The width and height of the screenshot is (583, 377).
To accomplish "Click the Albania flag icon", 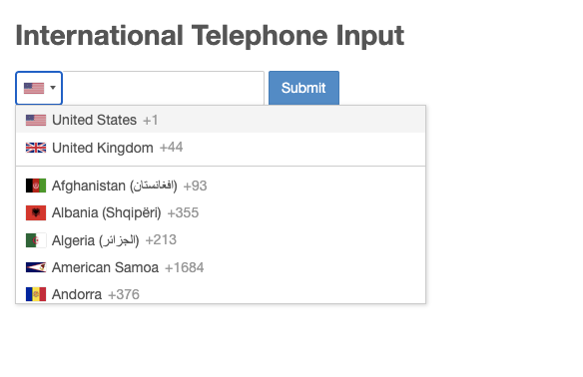I will [36, 212].
